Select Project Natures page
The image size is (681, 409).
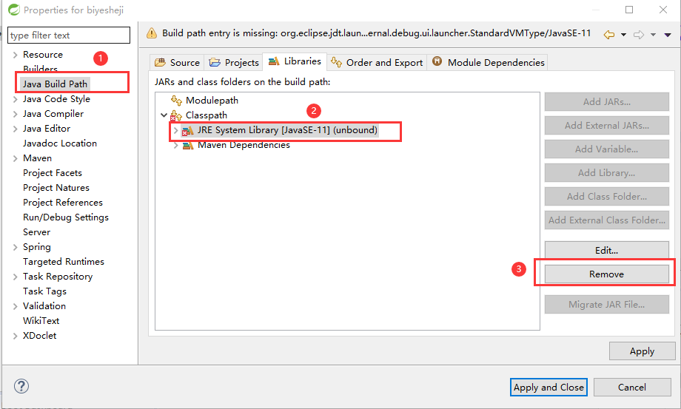click(56, 187)
